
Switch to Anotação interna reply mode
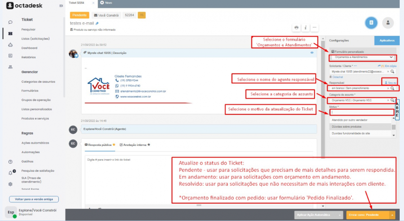(x=135, y=145)
